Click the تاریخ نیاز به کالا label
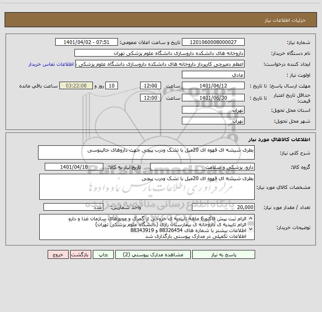Viewport: 322px width, 312px height. point(124,167)
